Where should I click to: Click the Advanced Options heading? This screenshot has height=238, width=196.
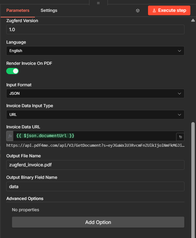coord(25,198)
